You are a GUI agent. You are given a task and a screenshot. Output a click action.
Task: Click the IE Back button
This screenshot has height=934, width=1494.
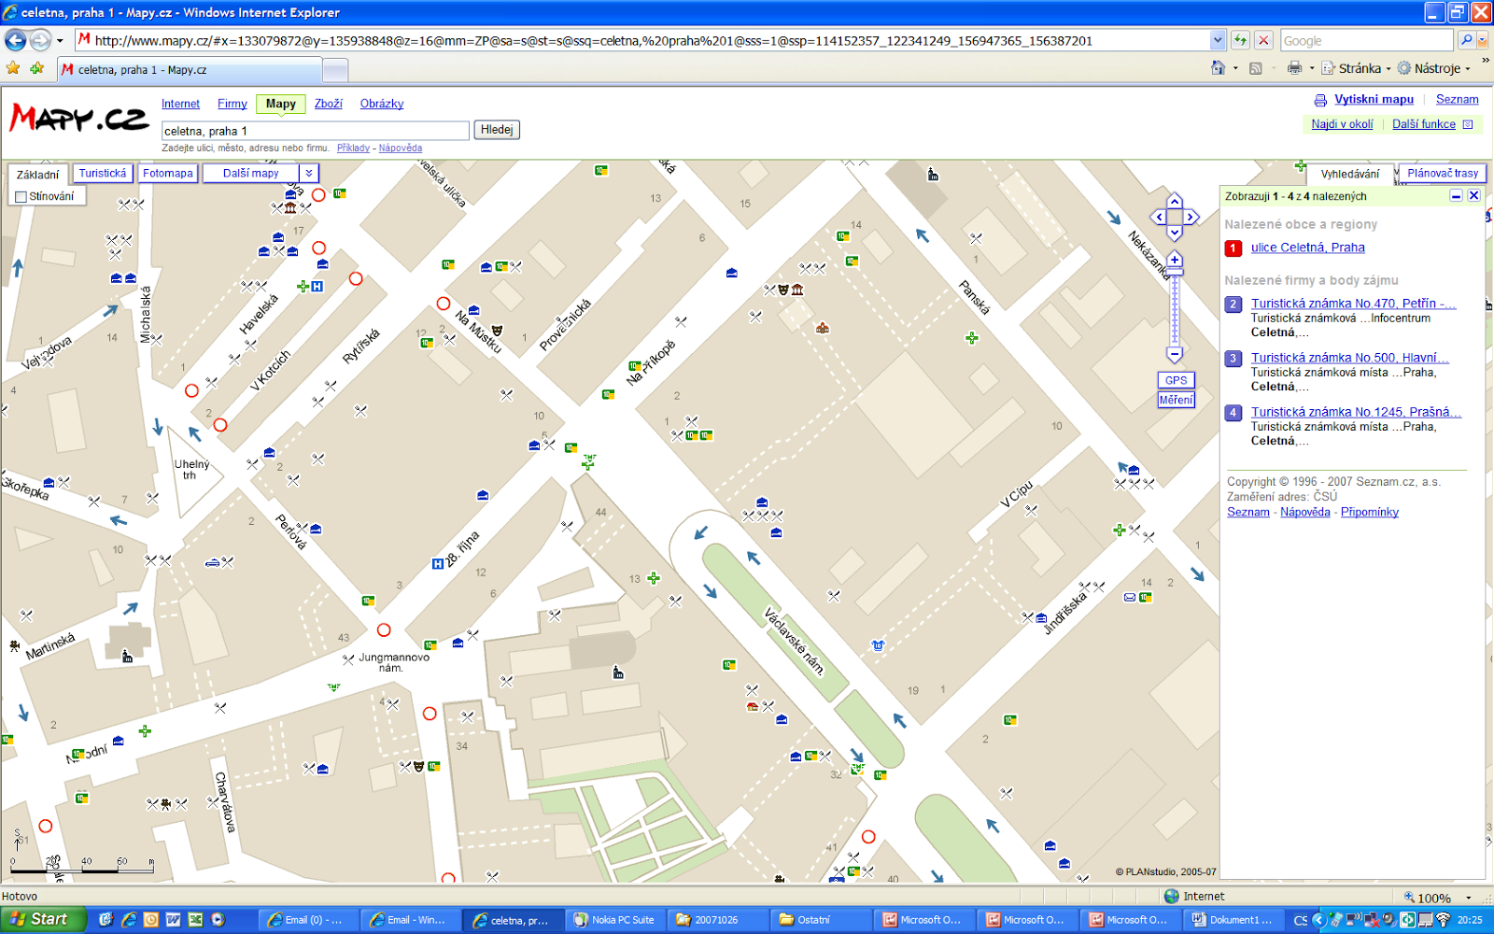pyautogui.click(x=16, y=40)
